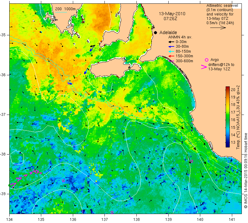Click the Temp NOAA15_L3U colorbar title
248x223 pixels.
point(238,117)
